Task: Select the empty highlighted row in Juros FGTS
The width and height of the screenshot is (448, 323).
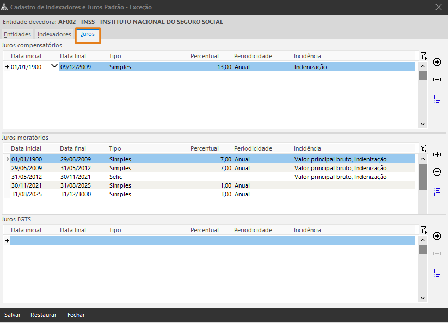Action: [212, 240]
